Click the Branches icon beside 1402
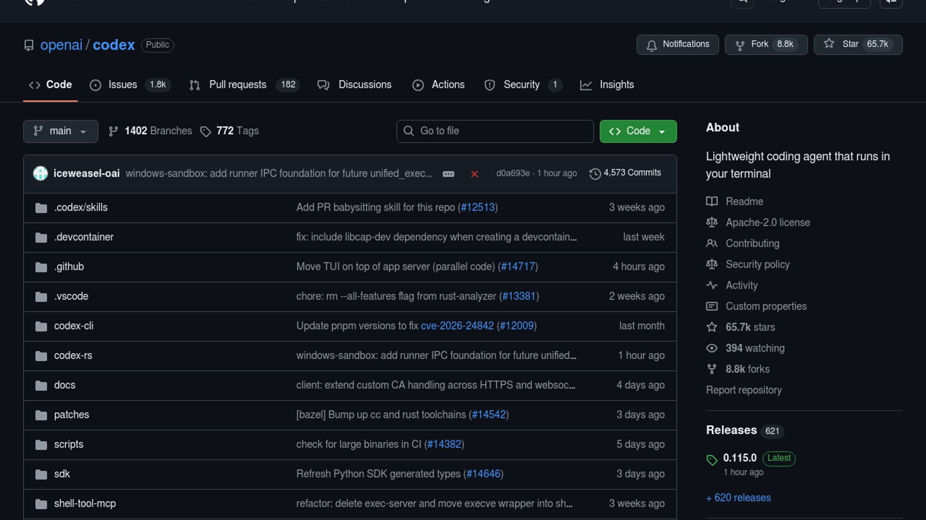 click(x=113, y=131)
